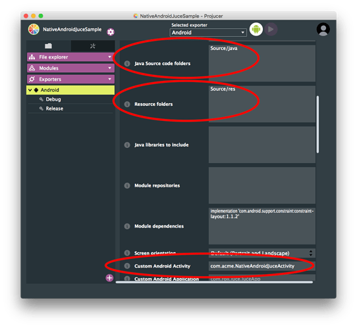
Task: Click info icon beside Module repositories
Action: click(127, 185)
